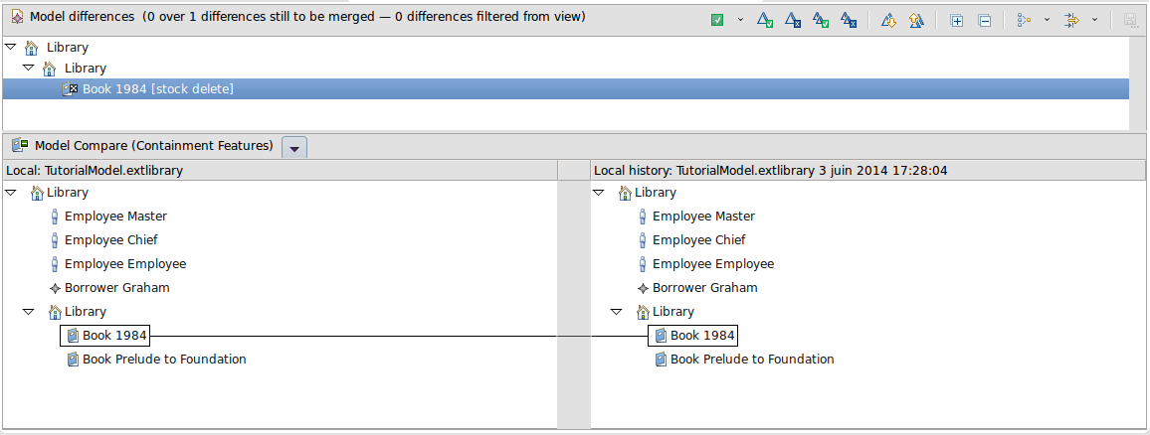The image size is (1150, 435).
Task: Open the Filters dropdown arrow
Action: (x=1095, y=20)
